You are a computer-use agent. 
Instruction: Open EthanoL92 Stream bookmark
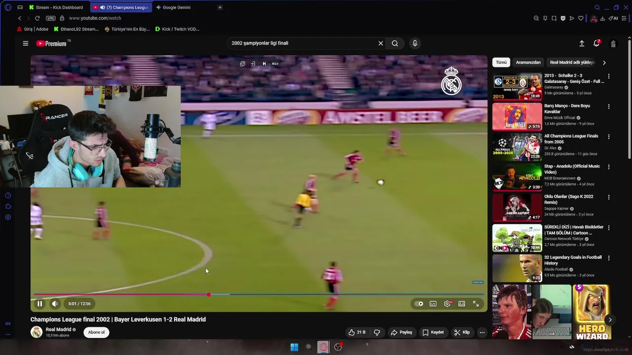76,29
